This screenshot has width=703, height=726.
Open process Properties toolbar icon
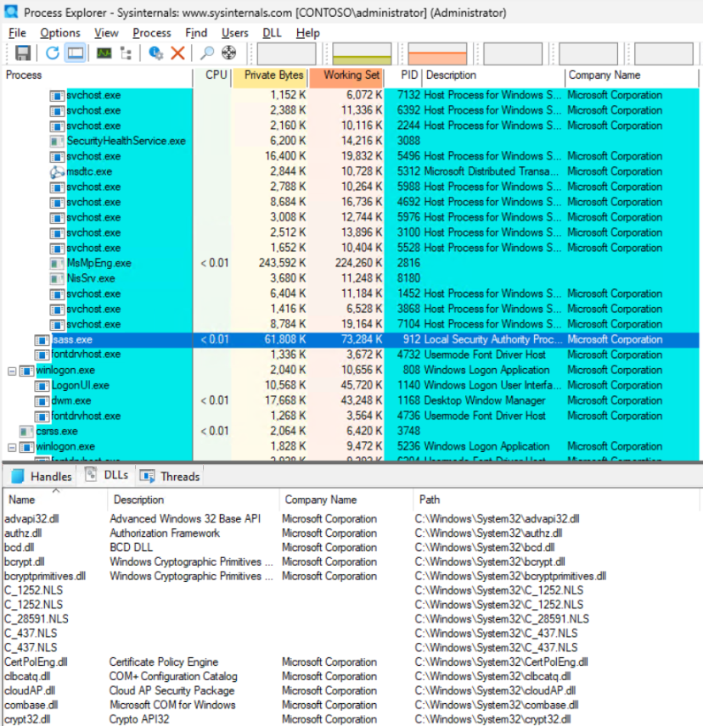(155, 53)
